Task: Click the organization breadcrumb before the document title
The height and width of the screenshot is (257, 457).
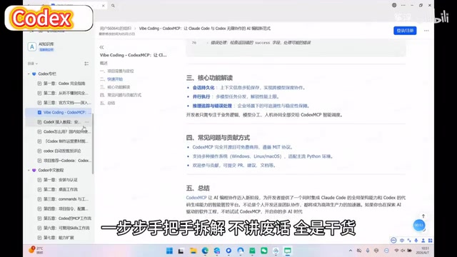Action: pos(116,29)
